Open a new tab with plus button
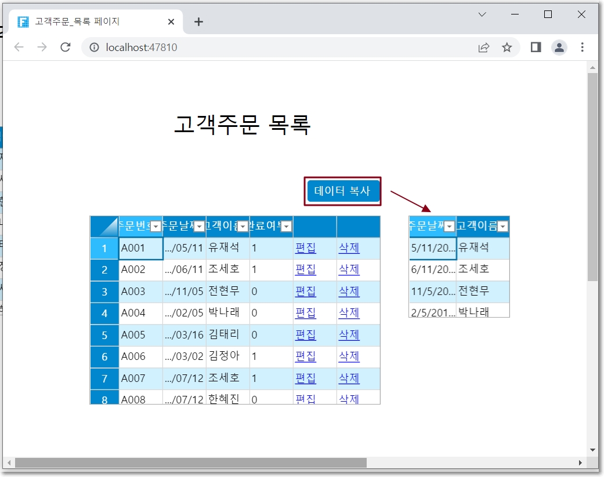Viewport: 604px width, 477px height. pos(198,22)
